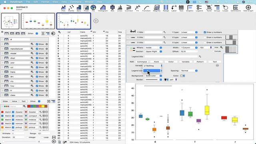Add a Graphic command
This screenshot has height=144, width=256.
coord(190,8)
